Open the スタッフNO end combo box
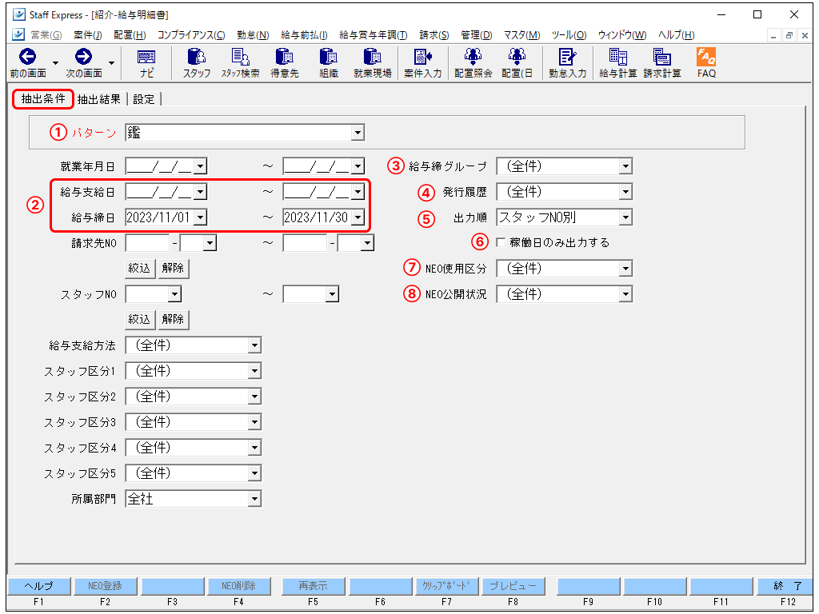 pyautogui.click(x=332, y=294)
